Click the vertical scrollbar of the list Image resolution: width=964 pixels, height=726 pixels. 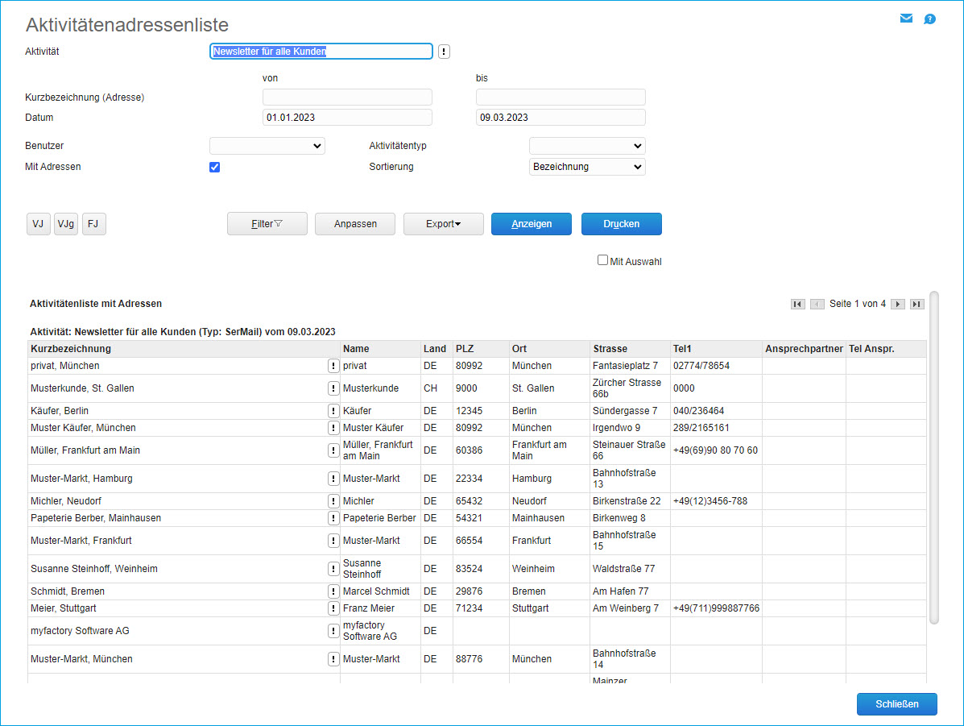coord(934,458)
